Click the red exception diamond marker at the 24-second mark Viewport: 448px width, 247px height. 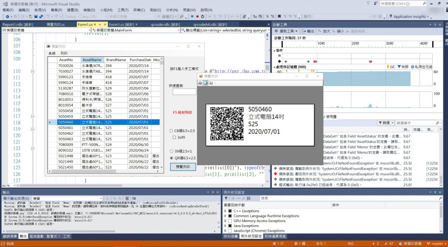tap(370, 61)
